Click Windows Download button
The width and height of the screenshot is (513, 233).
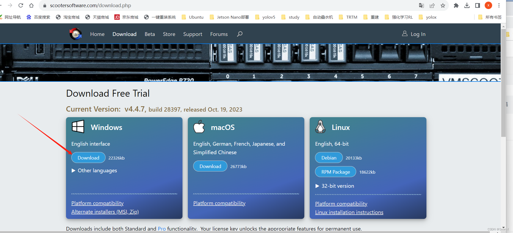pyautogui.click(x=88, y=158)
